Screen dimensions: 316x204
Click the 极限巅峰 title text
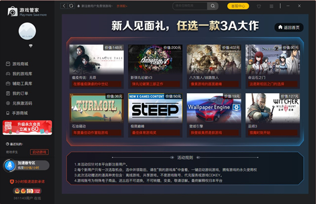click(137, 126)
